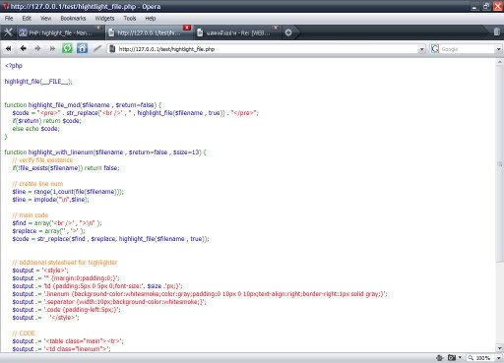Click the fast forward navigation button

[x=52, y=49]
